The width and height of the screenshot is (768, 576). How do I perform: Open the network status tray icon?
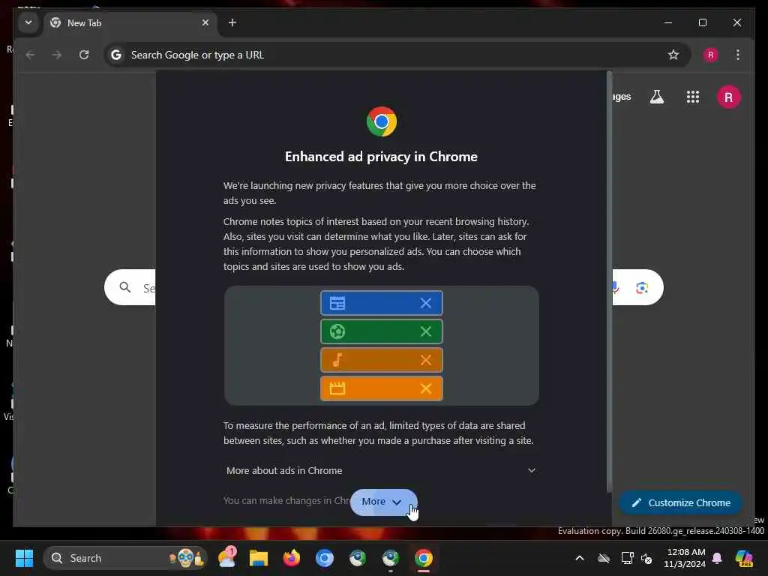click(627, 558)
